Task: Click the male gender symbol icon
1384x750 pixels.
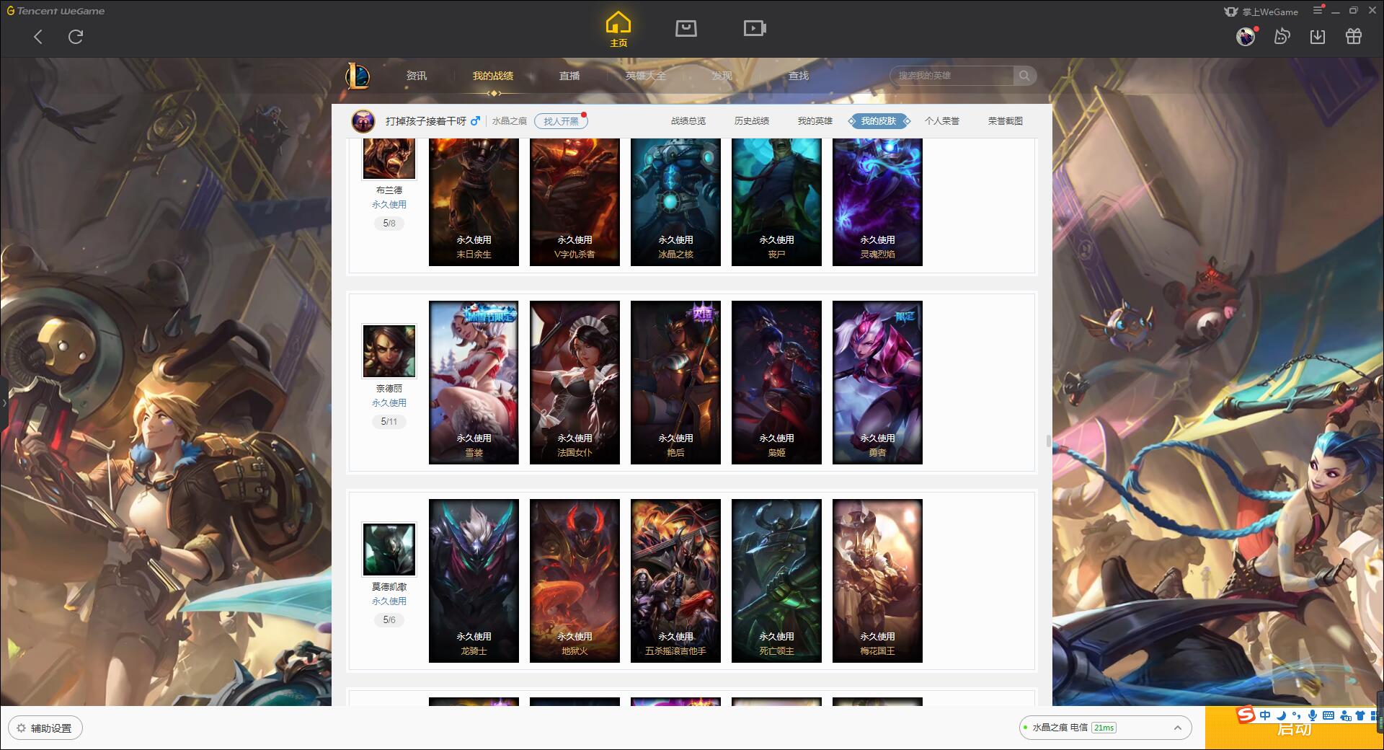Action: click(475, 121)
